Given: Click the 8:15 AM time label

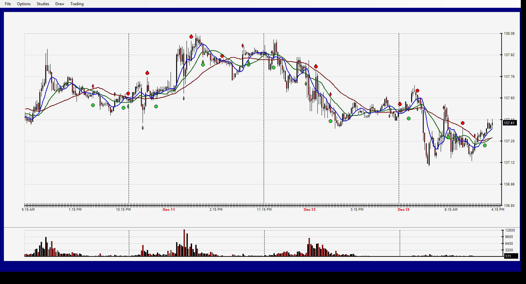Looking at the screenshot, I should click(x=451, y=210).
